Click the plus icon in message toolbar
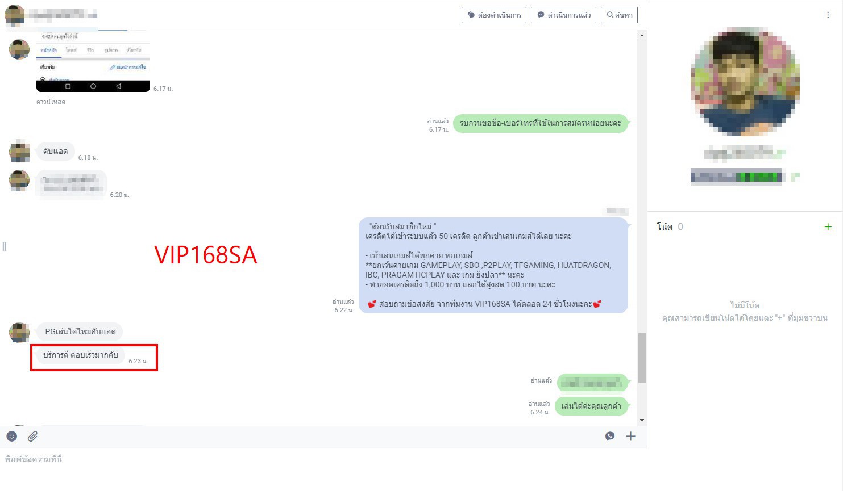 [x=630, y=436]
